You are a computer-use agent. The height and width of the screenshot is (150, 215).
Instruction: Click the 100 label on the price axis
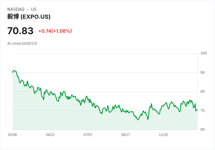coord(204,53)
